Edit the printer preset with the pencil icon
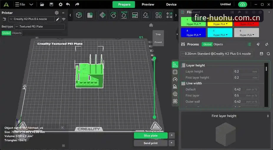 [x=58, y=19]
